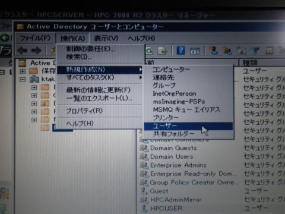Click the Filter funnel toolbar icon
The height and width of the screenshot is (214, 285).
pos(255,51)
